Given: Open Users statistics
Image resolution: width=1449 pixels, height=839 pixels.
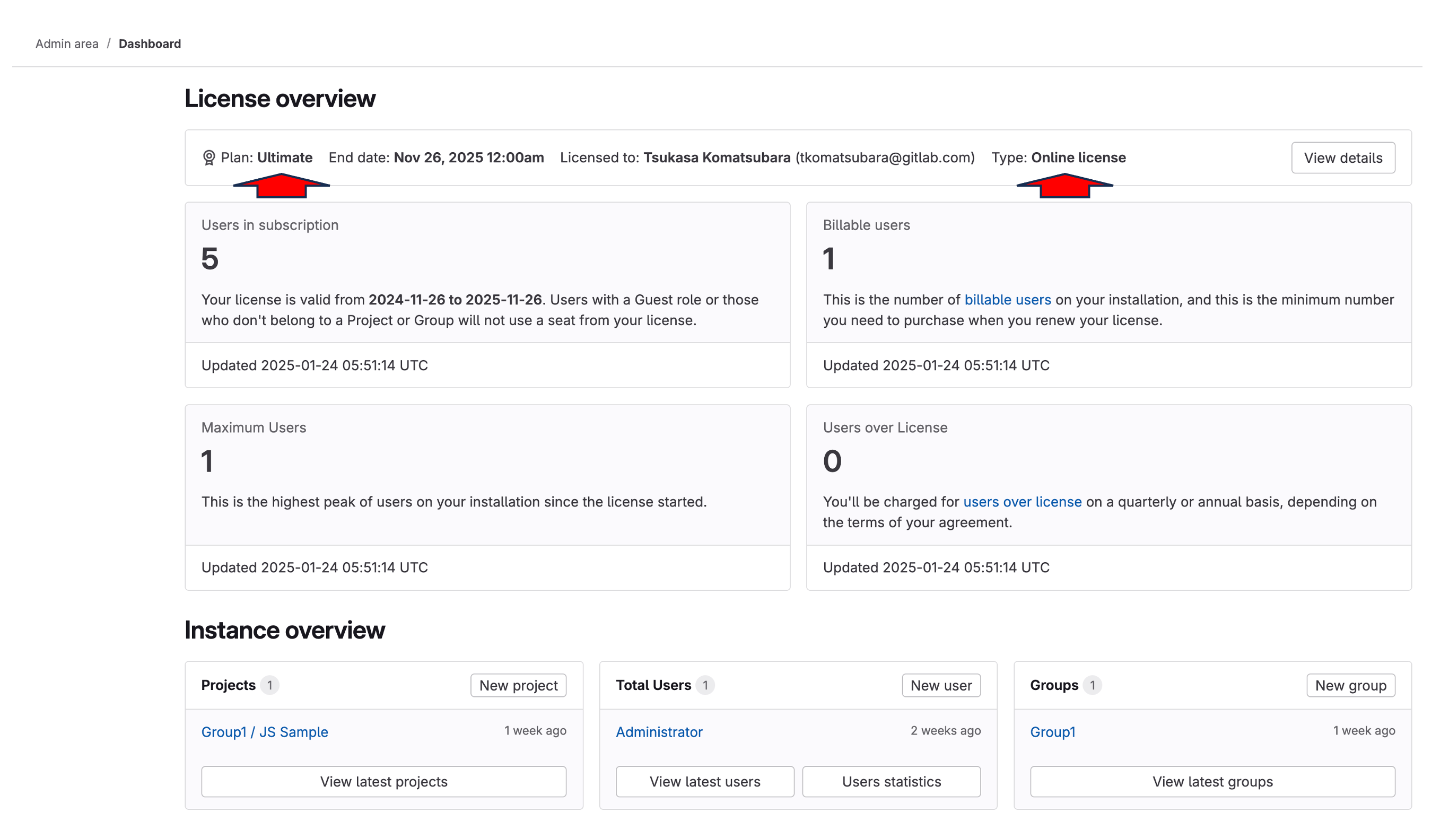Looking at the screenshot, I should point(891,782).
